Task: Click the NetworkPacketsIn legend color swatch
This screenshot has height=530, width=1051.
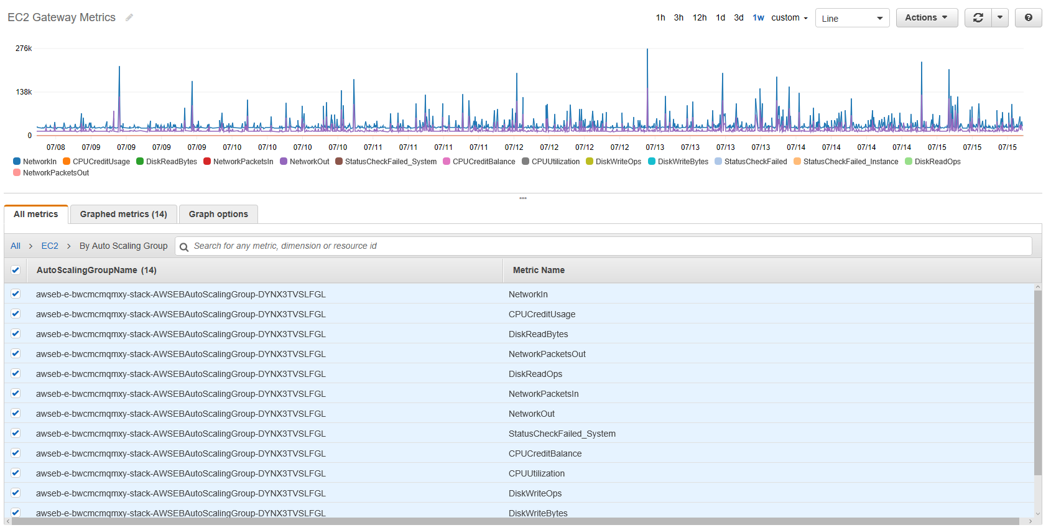Action: pyautogui.click(x=207, y=161)
